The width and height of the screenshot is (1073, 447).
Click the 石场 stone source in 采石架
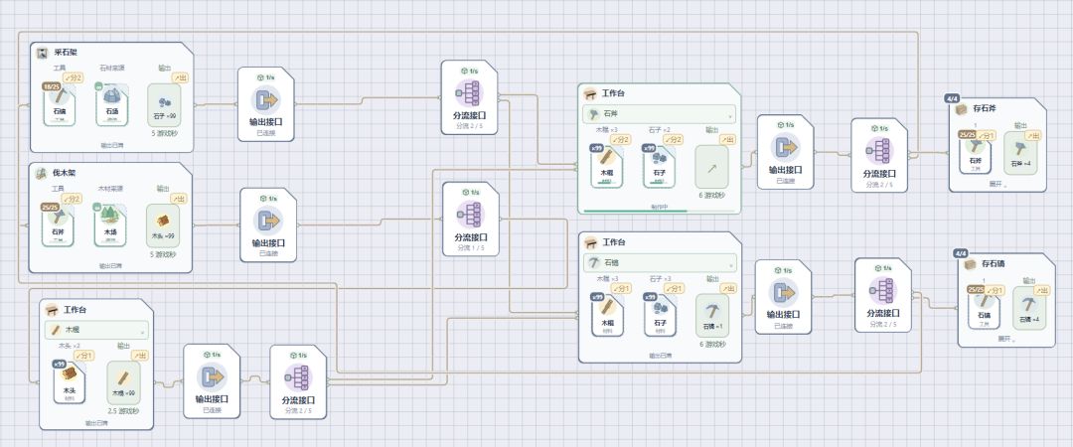point(112,104)
